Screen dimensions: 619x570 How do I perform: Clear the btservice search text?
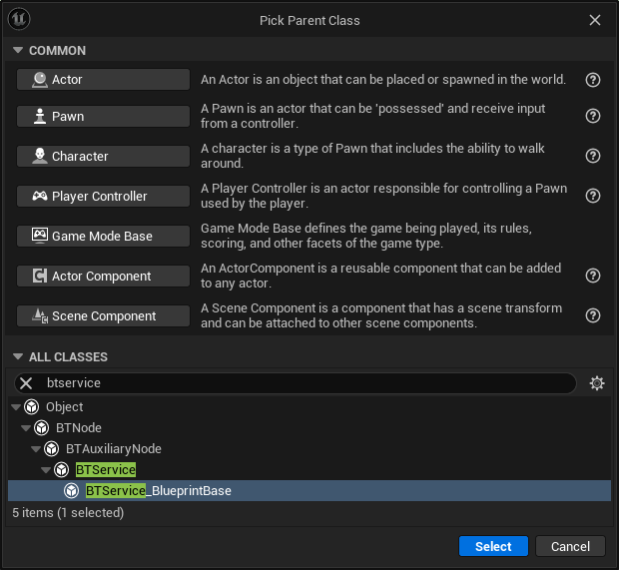(27, 383)
